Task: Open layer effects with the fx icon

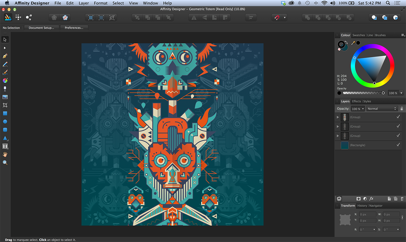Action: (x=371, y=199)
